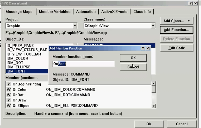Screen dimensions: 201x128
Task: Click the help icon in Add Member Function title bar
Action: [x=143, y=48]
